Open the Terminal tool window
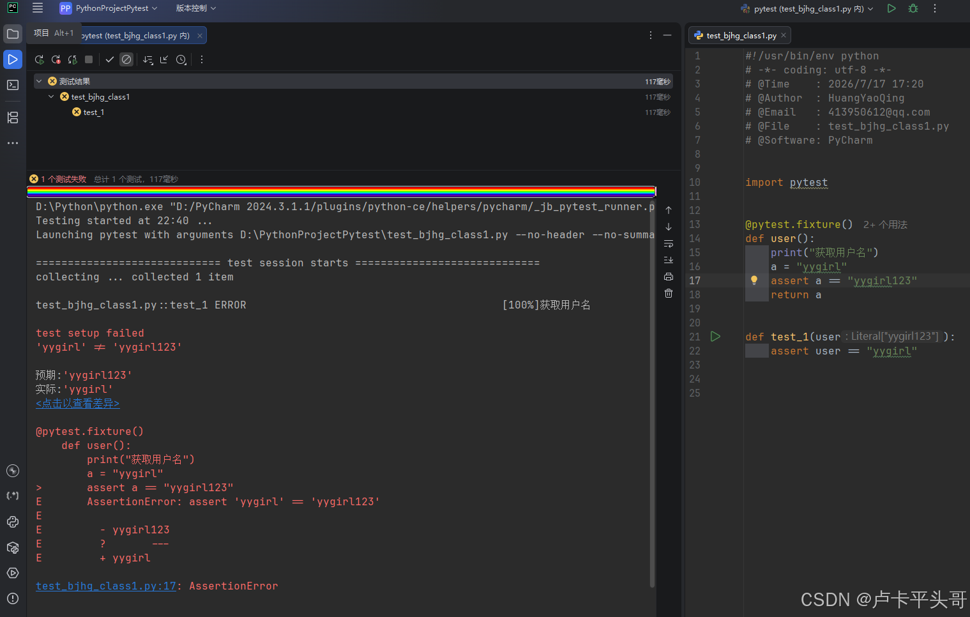The image size is (970, 617). (x=13, y=85)
